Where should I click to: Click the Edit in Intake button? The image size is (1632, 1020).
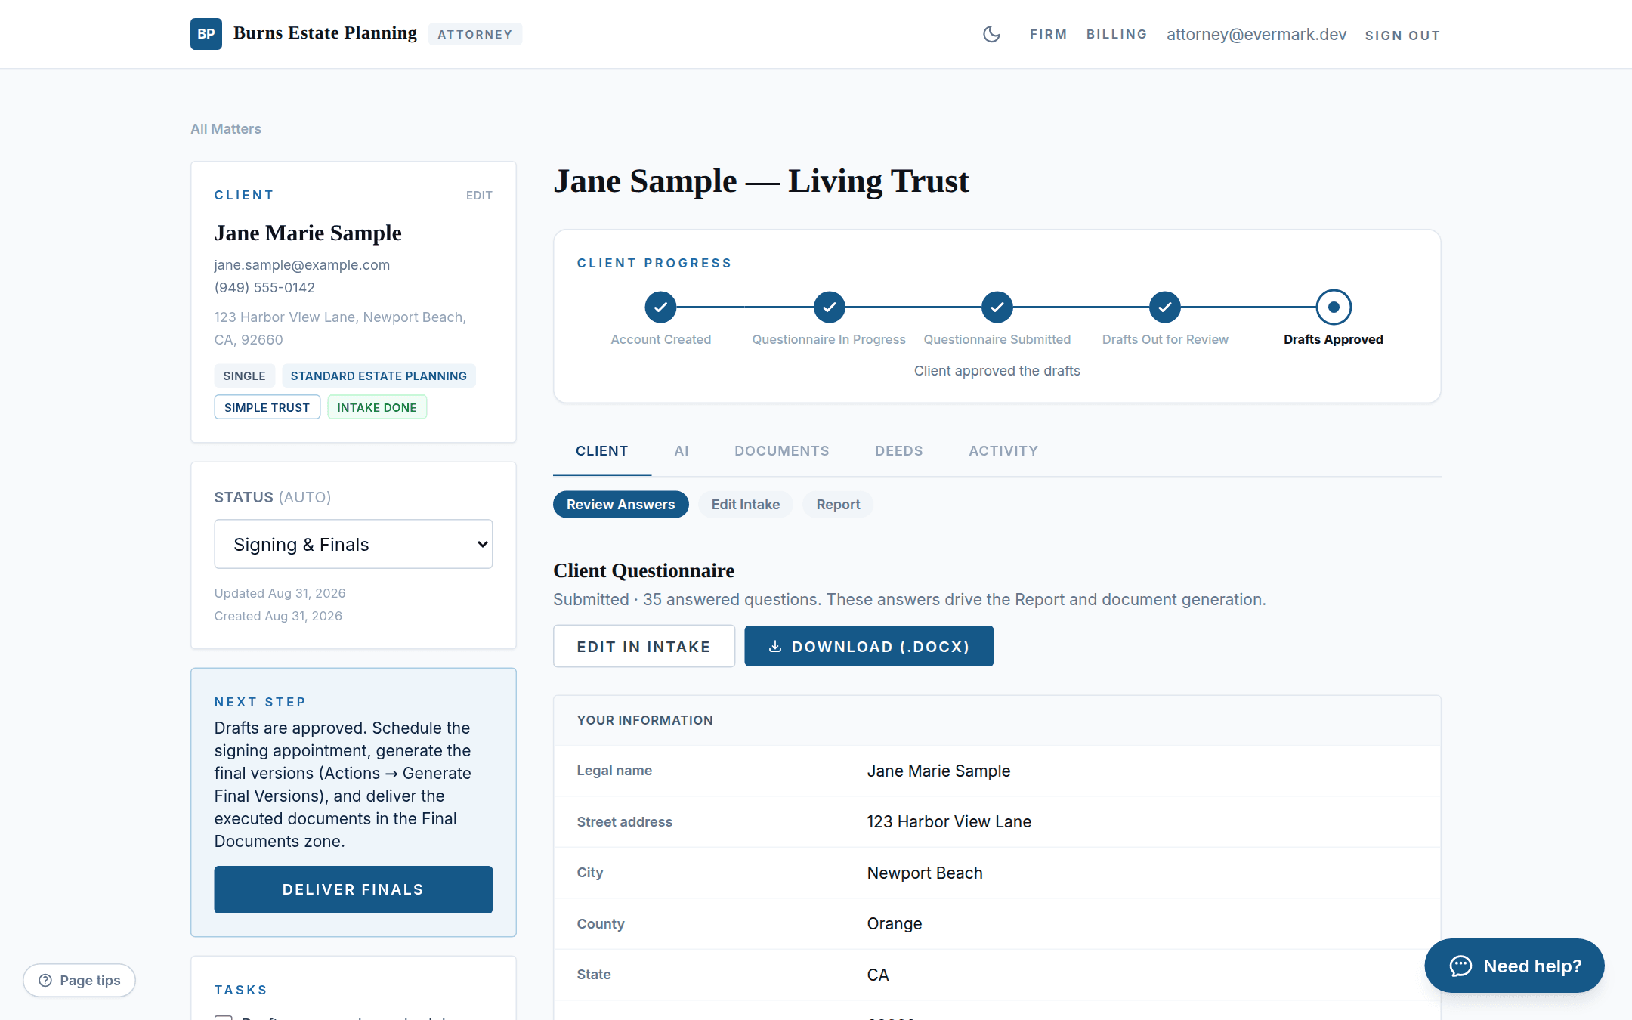coord(644,646)
